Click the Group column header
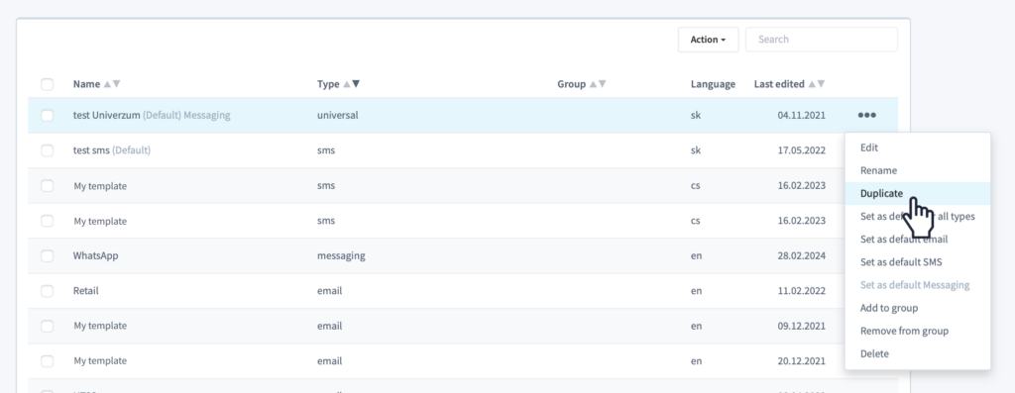 572,84
